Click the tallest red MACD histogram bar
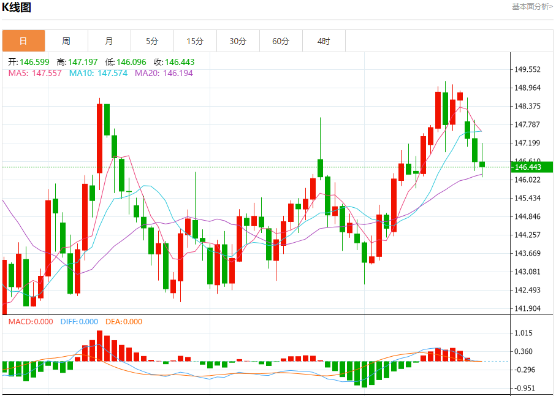 point(100,346)
